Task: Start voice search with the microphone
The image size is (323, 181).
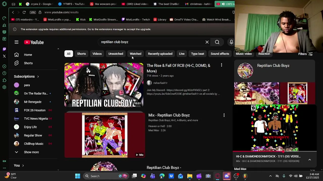Action: tap(231, 42)
